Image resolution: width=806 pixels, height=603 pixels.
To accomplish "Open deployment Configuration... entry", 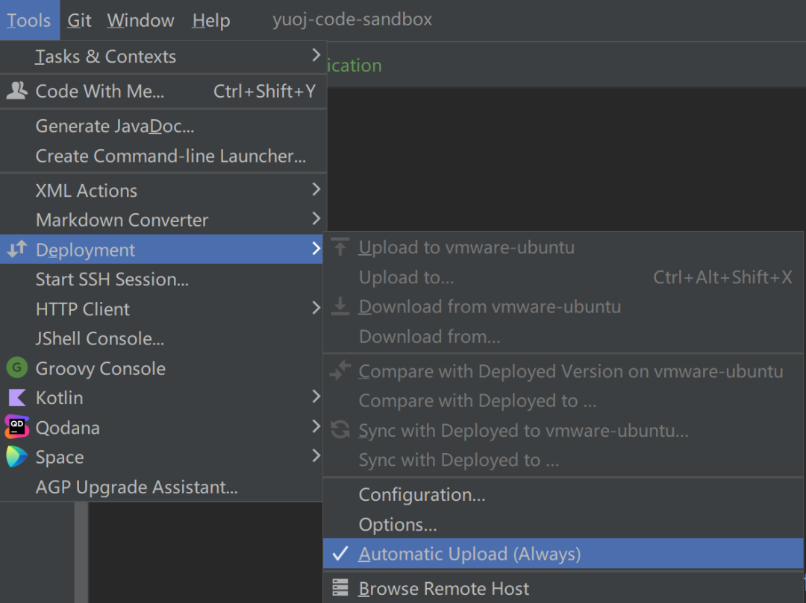I will point(422,495).
